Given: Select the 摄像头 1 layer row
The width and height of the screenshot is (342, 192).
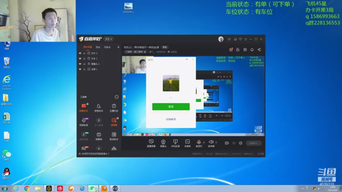Looking at the screenshot, I should 99,64.
